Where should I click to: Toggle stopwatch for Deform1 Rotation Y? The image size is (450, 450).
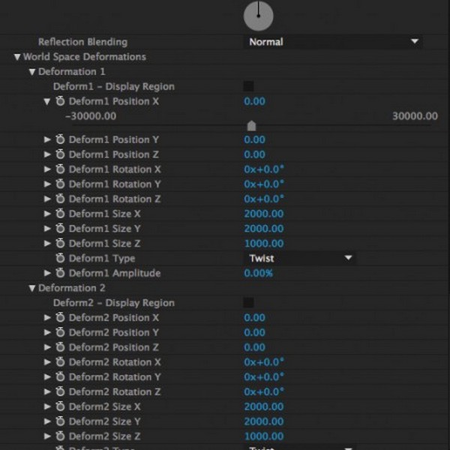[60, 184]
